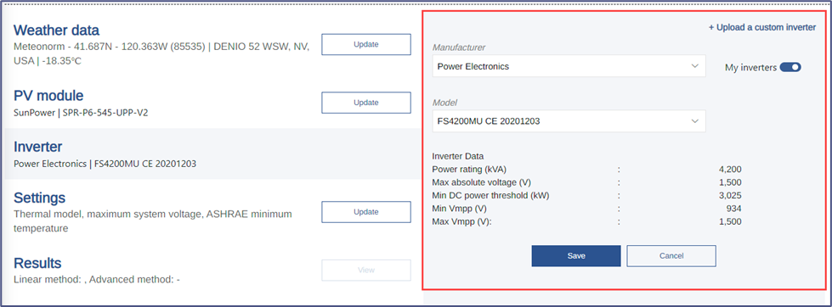Click the Model field label
This screenshot has width=832, height=307.
click(444, 103)
